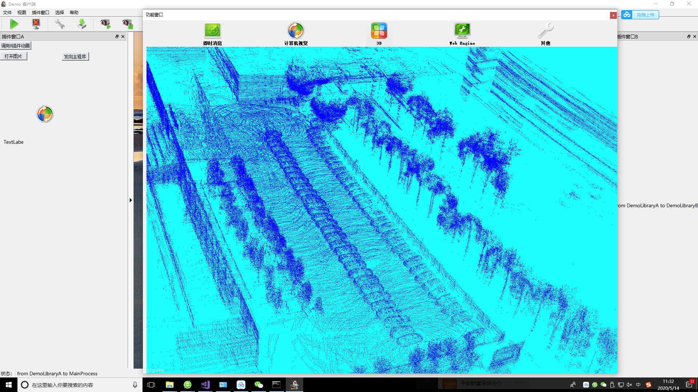Click the green download arrow toolbar icon
Screen dimensions: 698x392
[82, 24]
